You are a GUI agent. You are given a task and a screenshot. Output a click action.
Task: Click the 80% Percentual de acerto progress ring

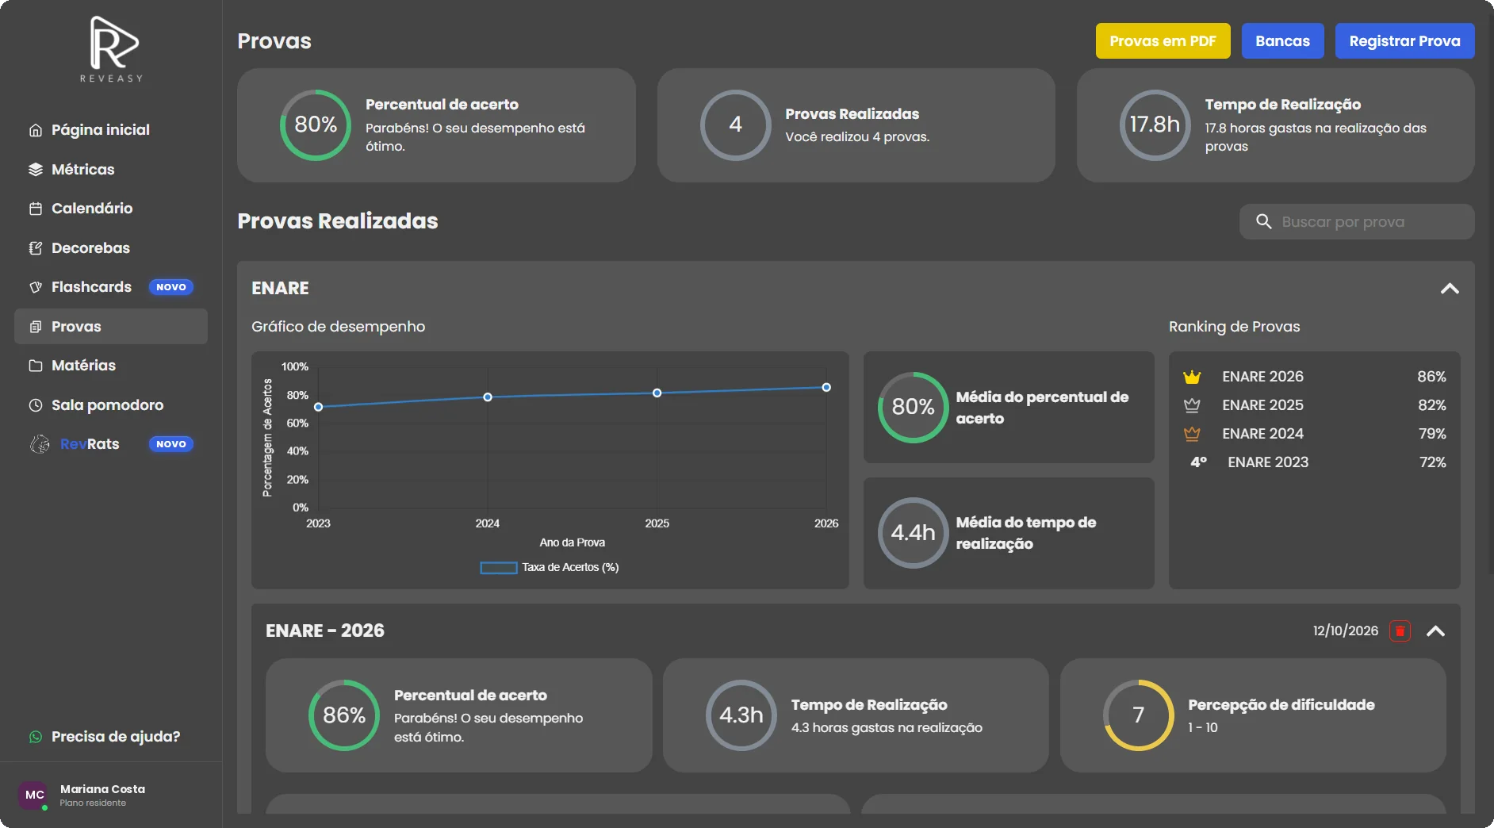[x=316, y=125]
